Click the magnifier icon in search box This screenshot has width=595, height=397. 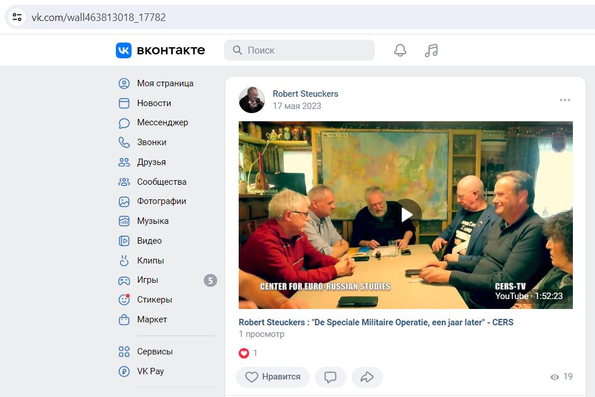(237, 50)
